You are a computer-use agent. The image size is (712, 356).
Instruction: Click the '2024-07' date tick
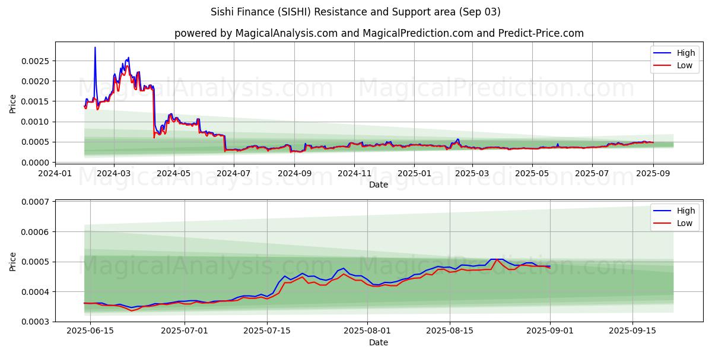234,173
